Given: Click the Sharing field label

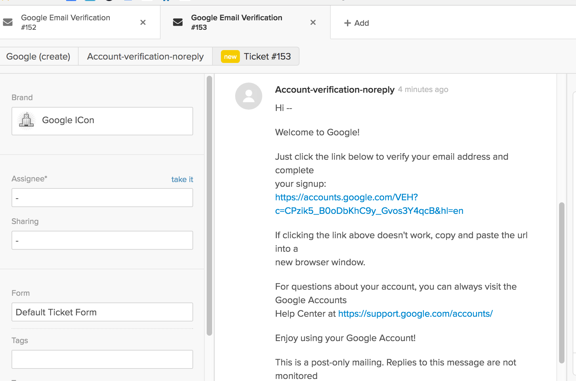Looking at the screenshot, I should coord(25,221).
